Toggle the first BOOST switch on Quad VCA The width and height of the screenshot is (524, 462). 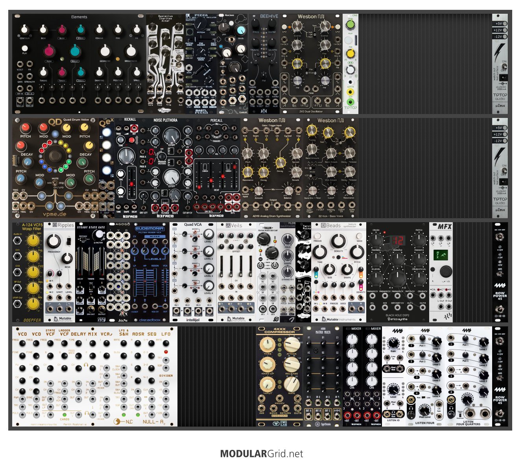[194, 232]
